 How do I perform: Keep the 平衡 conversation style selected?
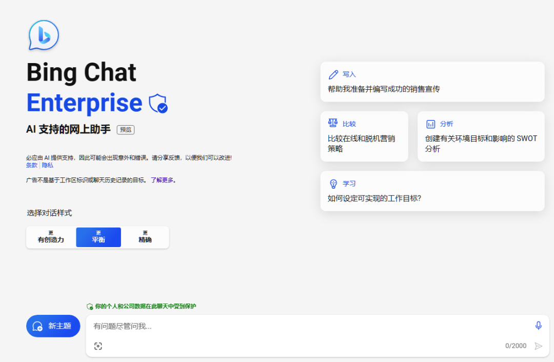(98, 237)
